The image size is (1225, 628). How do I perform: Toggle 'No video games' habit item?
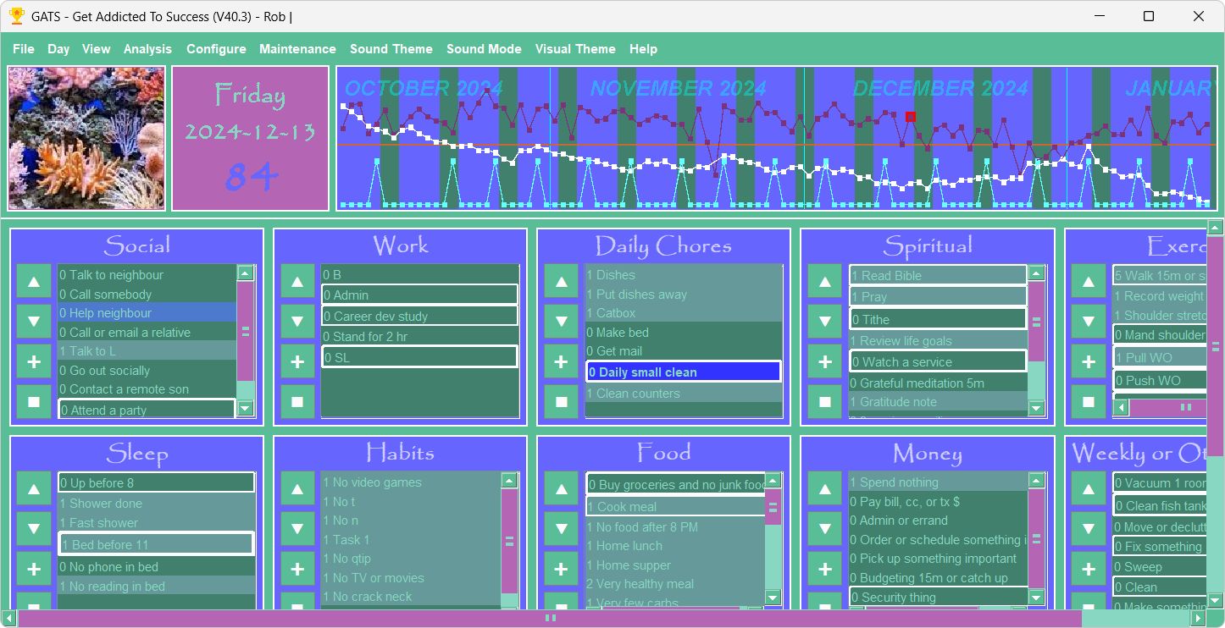(x=410, y=482)
